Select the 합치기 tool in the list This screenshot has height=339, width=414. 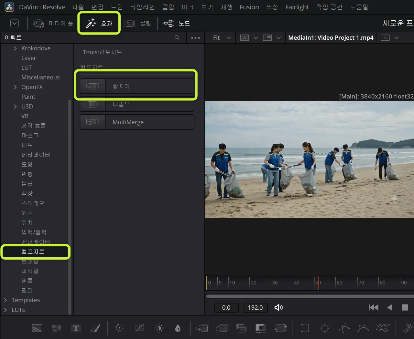tap(137, 86)
